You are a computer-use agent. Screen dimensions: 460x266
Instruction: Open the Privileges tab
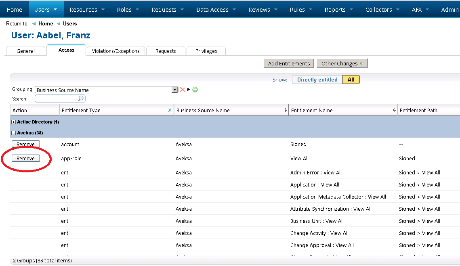(206, 51)
